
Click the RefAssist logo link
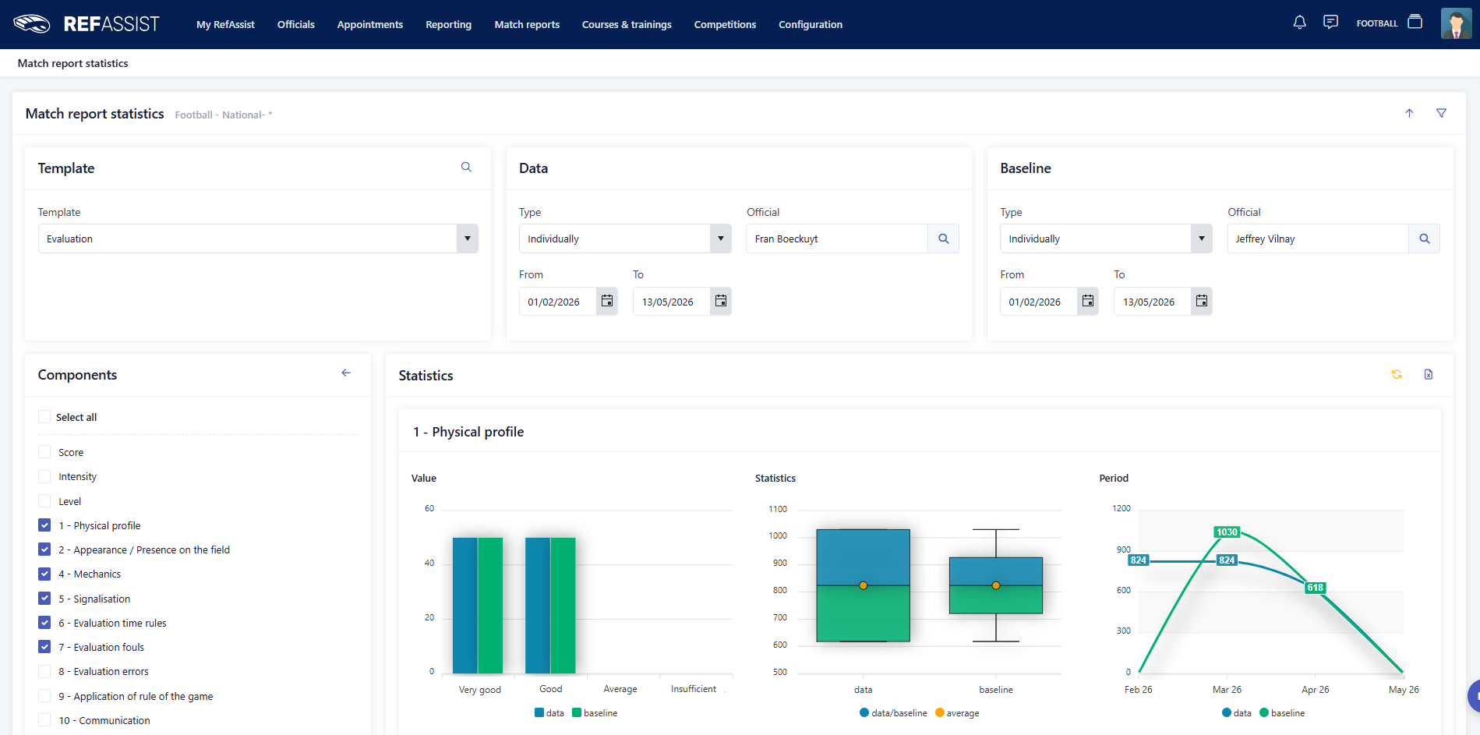(x=87, y=24)
